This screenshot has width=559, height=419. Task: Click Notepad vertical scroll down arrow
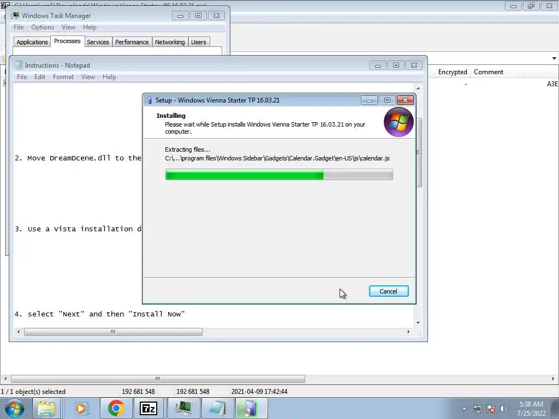click(418, 322)
